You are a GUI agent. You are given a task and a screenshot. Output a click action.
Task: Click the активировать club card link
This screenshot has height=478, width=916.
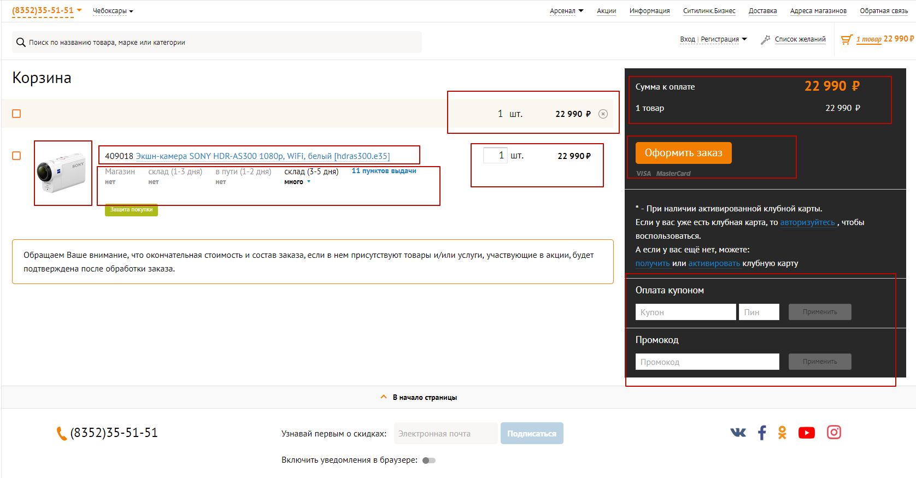pyautogui.click(x=714, y=263)
